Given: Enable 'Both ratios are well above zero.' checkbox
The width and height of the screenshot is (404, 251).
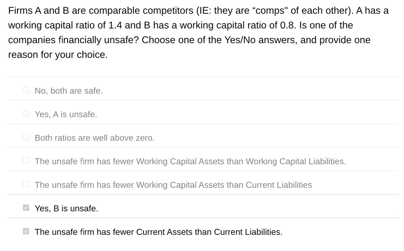Looking at the screenshot, I should pos(26,137).
